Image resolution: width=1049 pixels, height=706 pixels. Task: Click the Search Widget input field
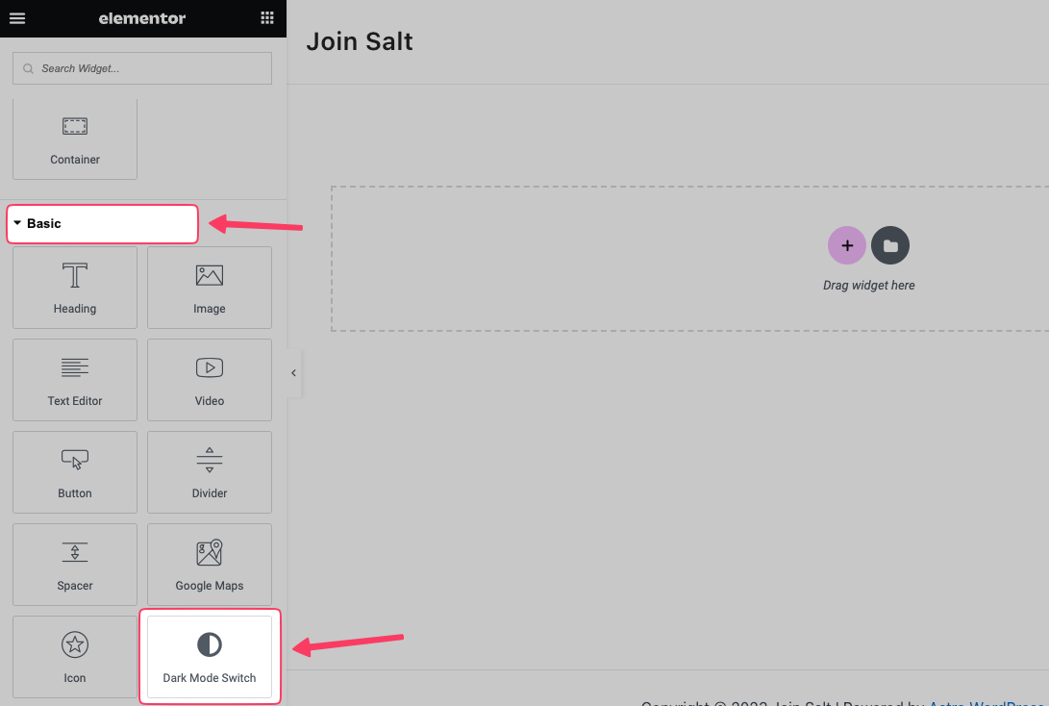[x=142, y=68]
